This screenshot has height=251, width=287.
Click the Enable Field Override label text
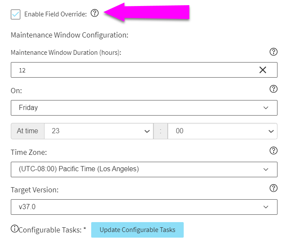(x=55, y=14)
